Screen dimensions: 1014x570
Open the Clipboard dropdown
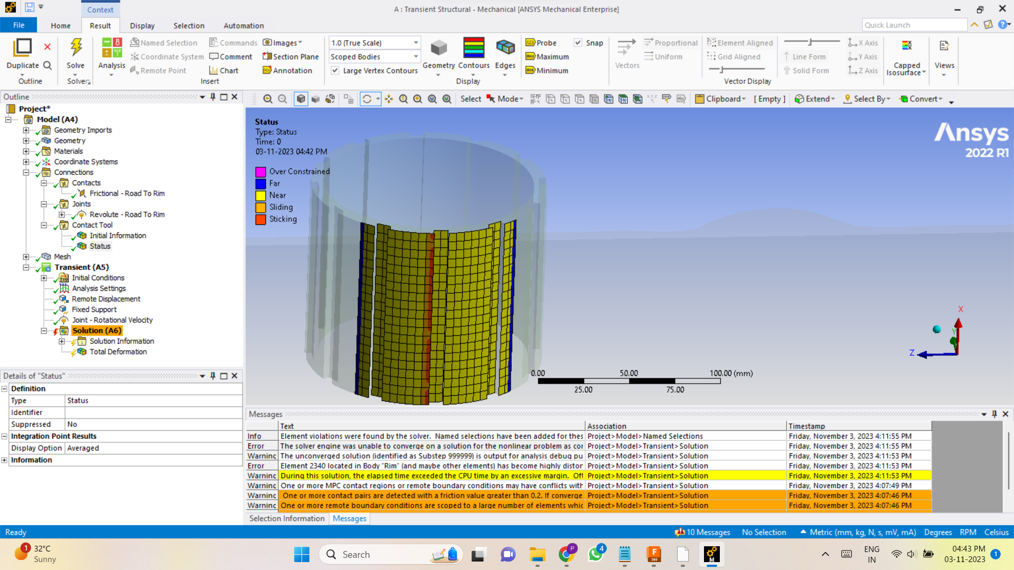pyautogui.click(x=720, y=99)
